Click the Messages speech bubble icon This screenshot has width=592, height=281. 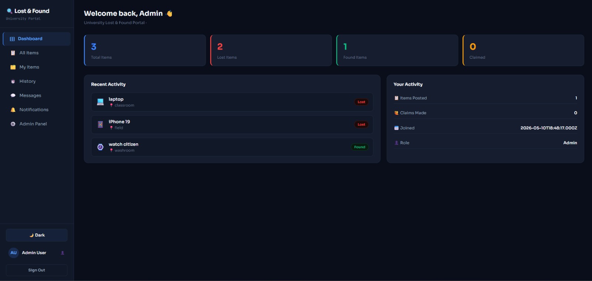13,95
